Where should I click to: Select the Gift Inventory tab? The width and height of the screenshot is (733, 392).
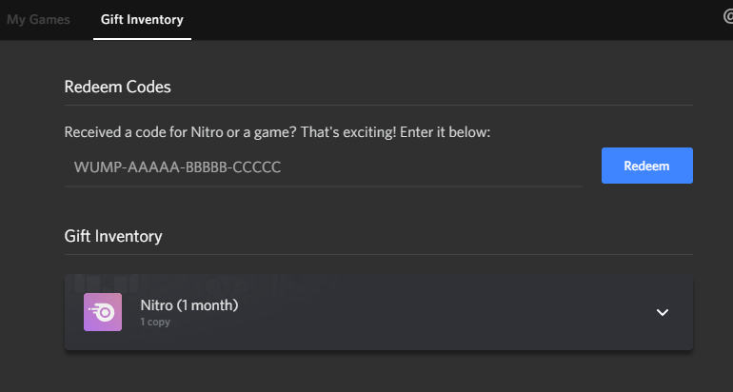click(x=142, y=20)
